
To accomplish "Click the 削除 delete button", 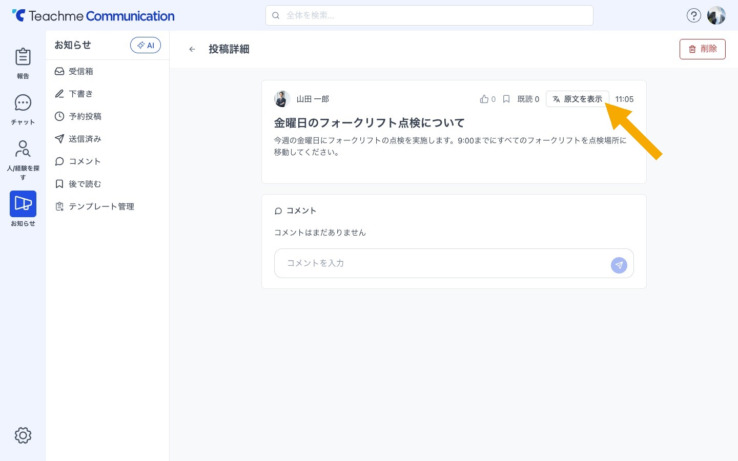I will click(703, 49).
